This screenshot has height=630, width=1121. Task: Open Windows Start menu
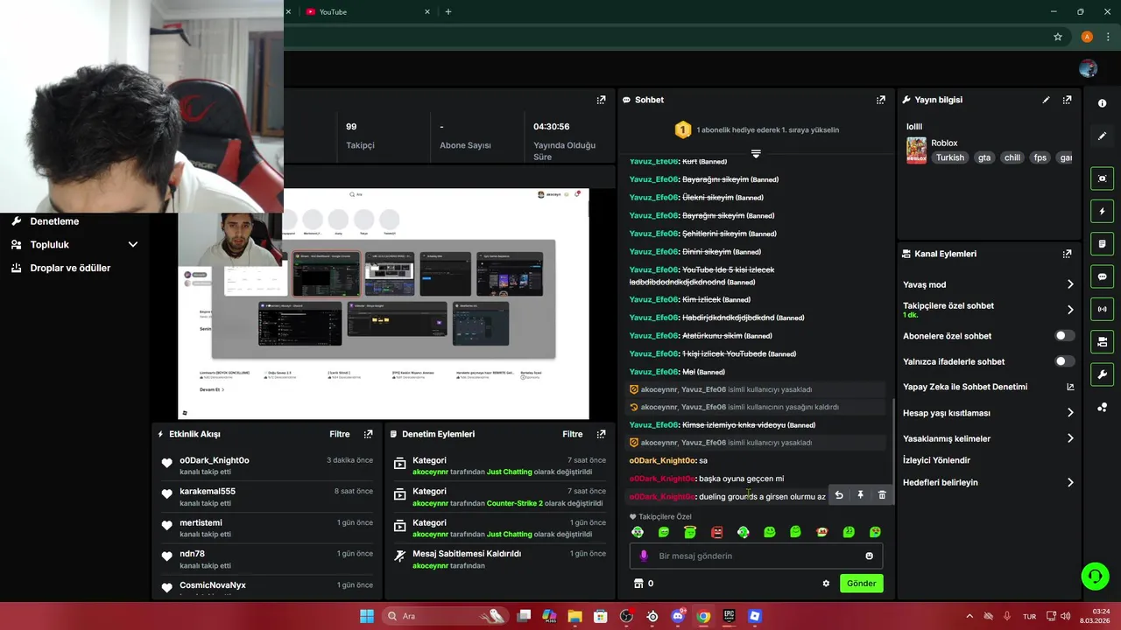[x=367, y=616]
